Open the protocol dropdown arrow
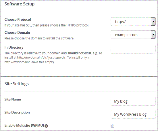The image size is (158, 131). [153, 22]
